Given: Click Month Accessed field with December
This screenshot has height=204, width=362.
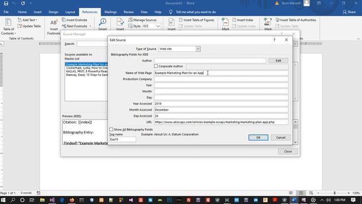Looking at the screenshot, I should (221, 109).
